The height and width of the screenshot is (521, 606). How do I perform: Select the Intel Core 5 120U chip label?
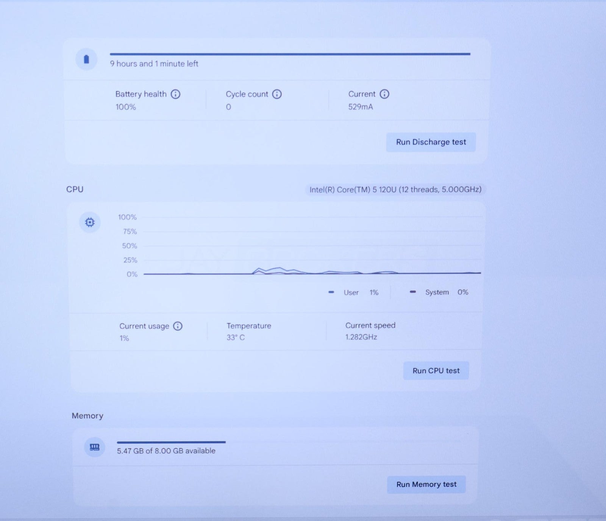coord(395,189)
